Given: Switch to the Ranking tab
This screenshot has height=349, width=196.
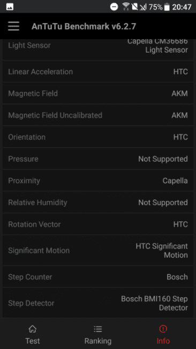Looking at the screenshot, I should [x=98, y=335].
